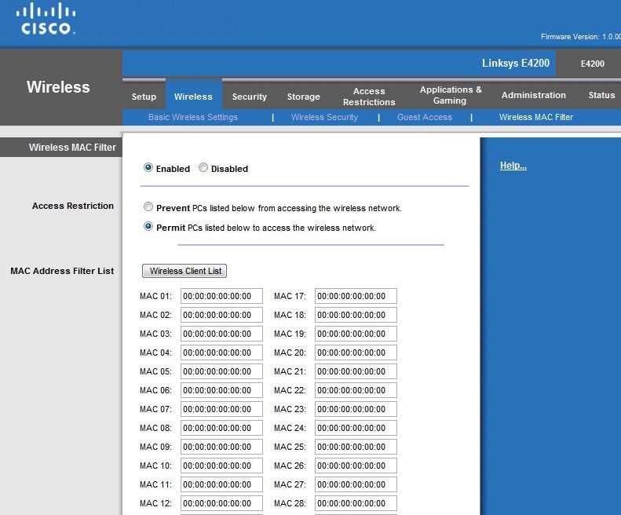The image size is (621, 515).
Task: Open the Wireless tab
Action: pyautogui.click(x=193, y=97)
